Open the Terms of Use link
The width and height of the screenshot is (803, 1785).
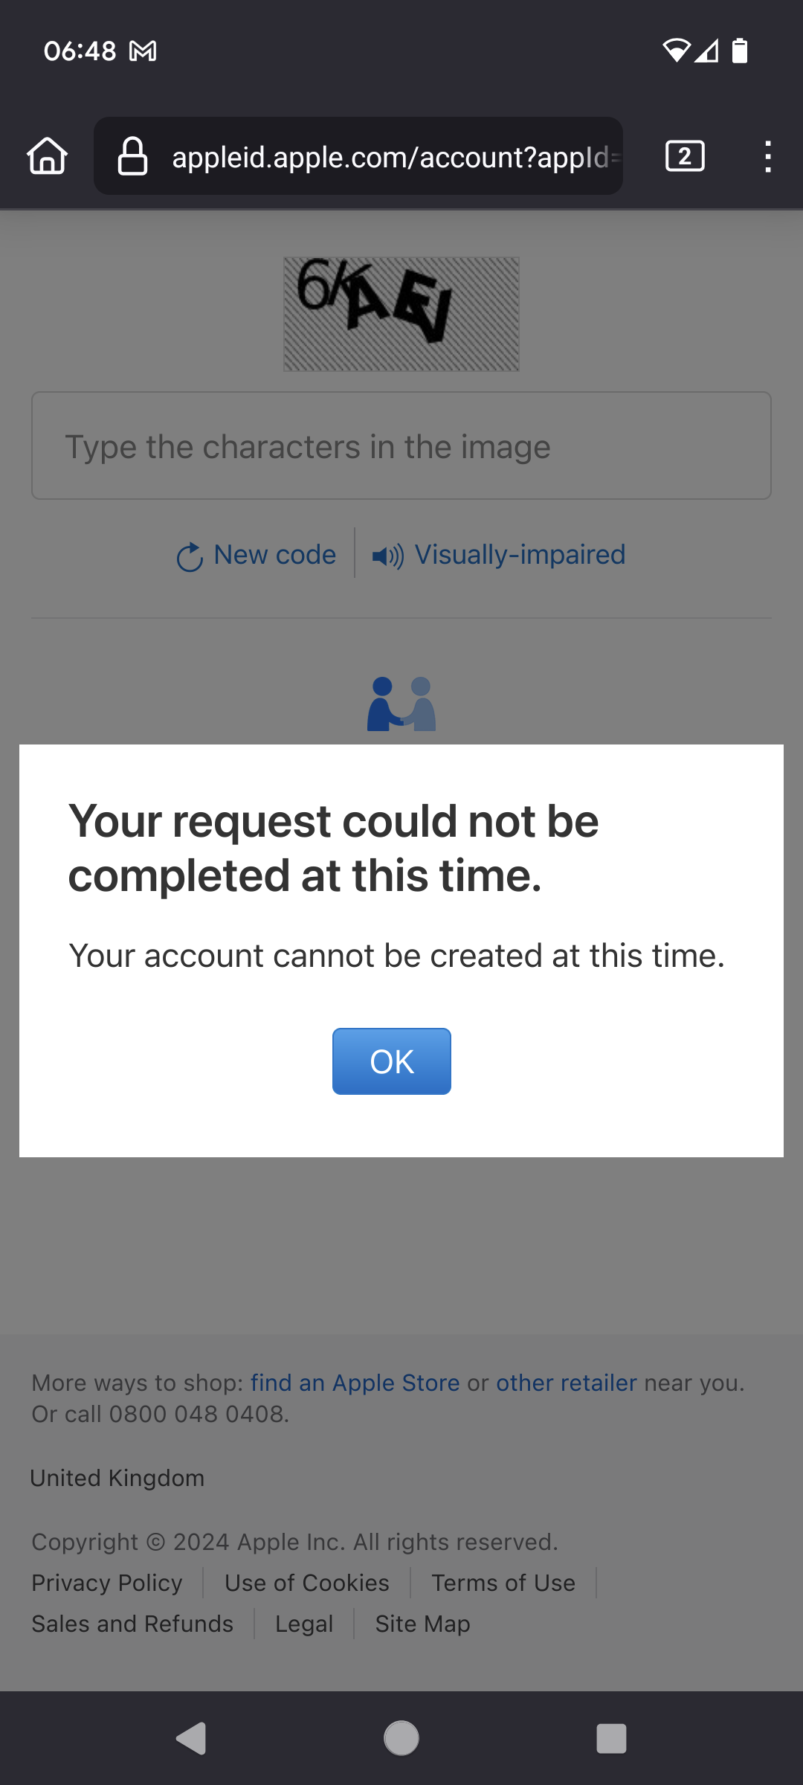[x=503, y=1583]
